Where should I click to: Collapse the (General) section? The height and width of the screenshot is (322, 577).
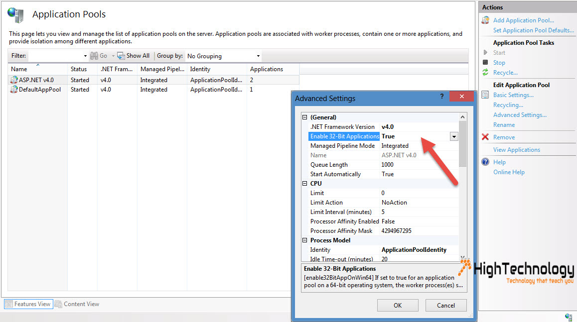(x=304, y=117)
